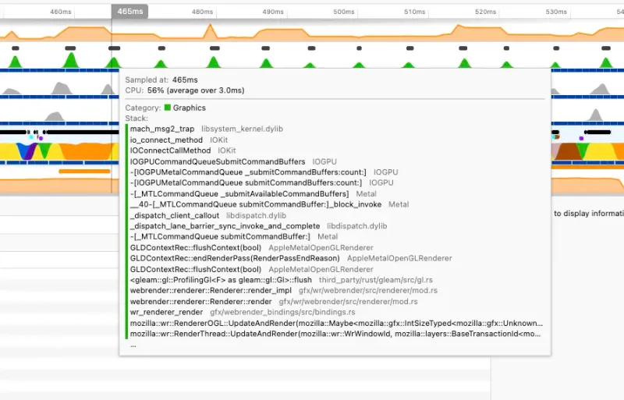
Task: Select the mach_msg2_trap stack frame
Action: (x=162, y=129)
